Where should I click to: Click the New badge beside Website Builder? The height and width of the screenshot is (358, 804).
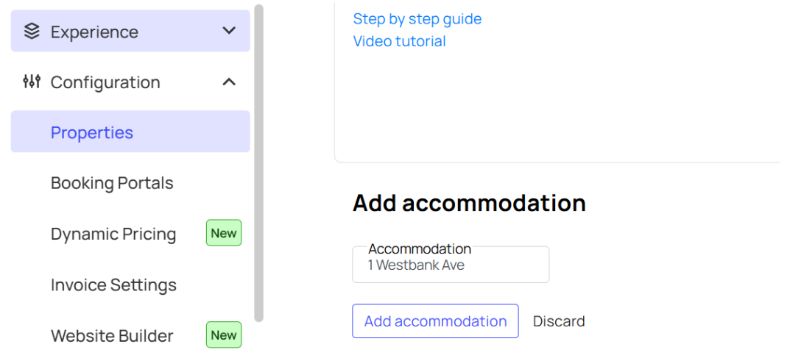(224, 335)
